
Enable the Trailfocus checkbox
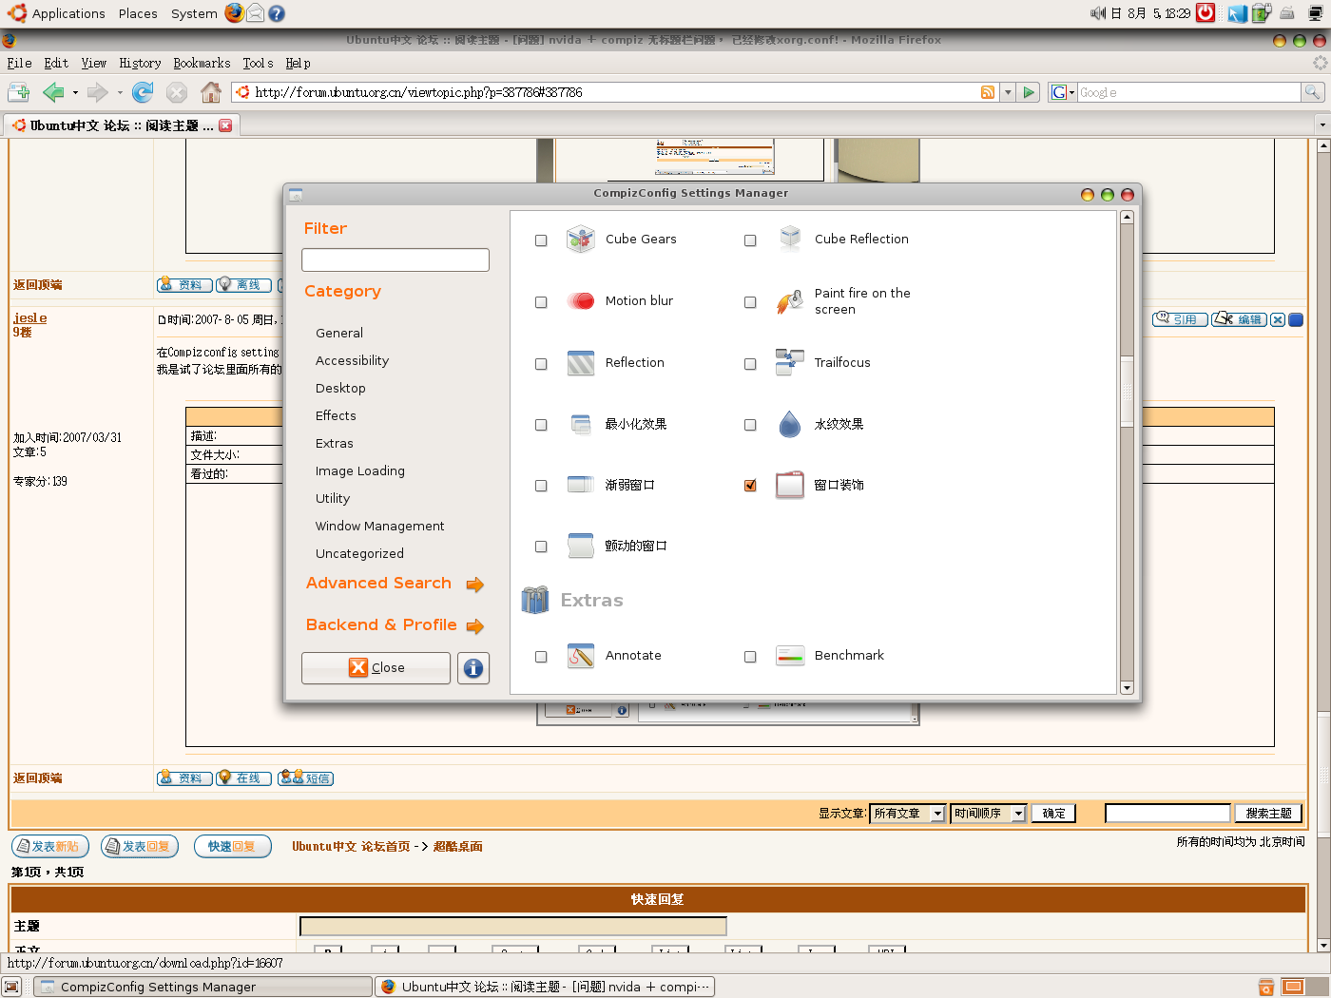750,364
